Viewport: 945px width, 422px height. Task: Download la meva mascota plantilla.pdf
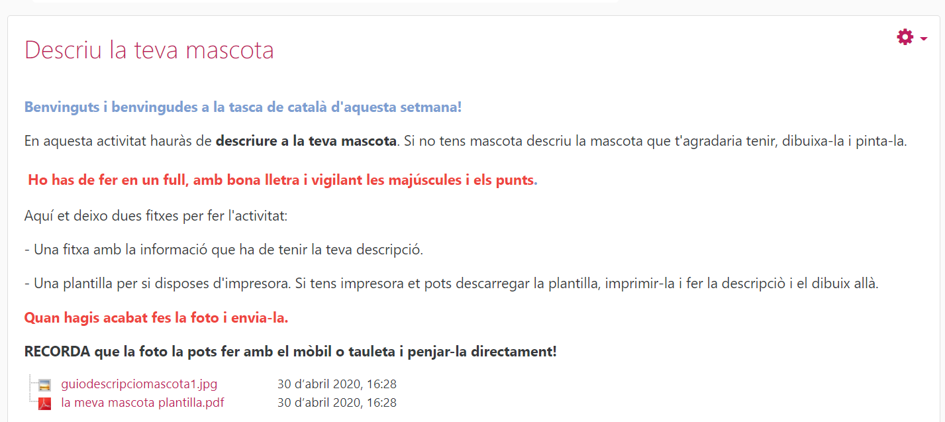click(x=142, y=402)
